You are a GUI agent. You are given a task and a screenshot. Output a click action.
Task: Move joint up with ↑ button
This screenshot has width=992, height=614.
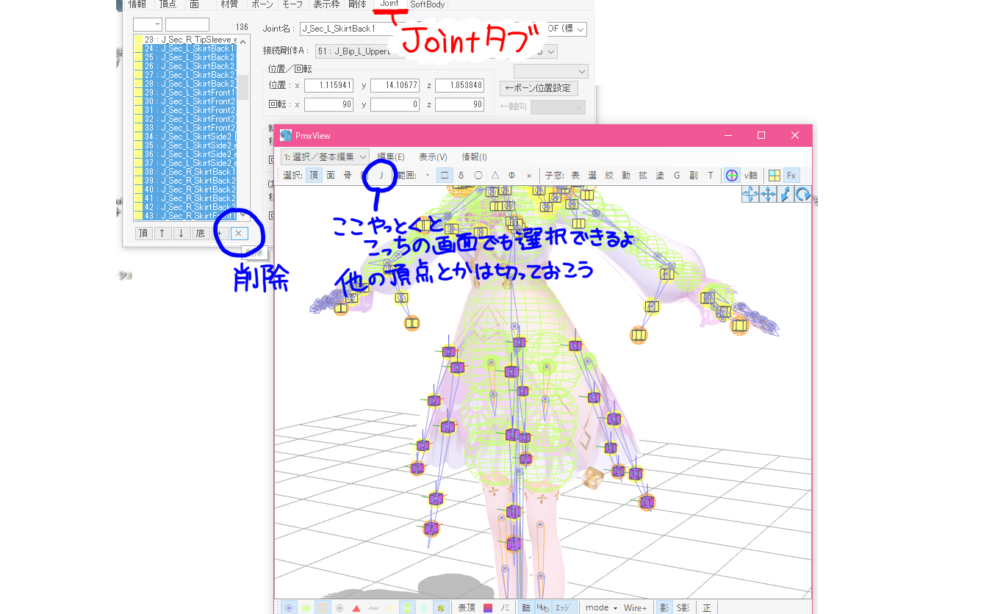pos(162,234)
